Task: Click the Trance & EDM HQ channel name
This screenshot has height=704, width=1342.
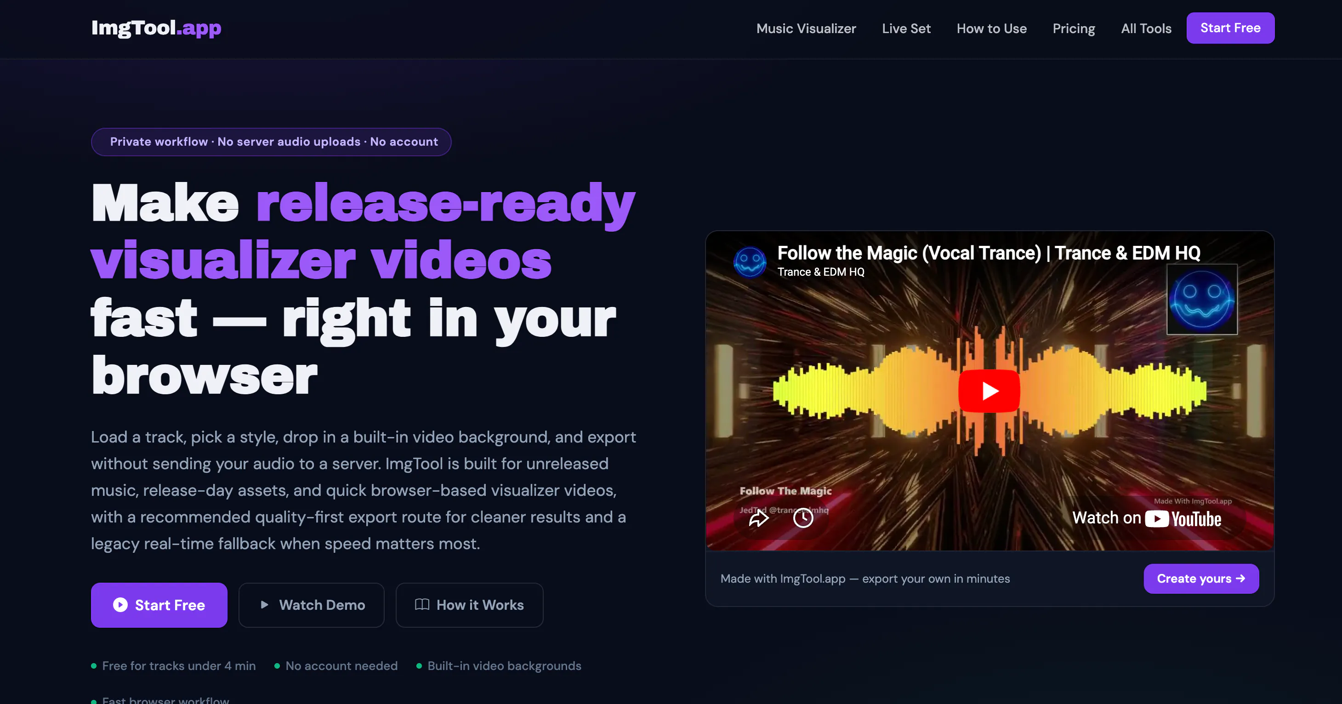Action: tap(820, 272)
